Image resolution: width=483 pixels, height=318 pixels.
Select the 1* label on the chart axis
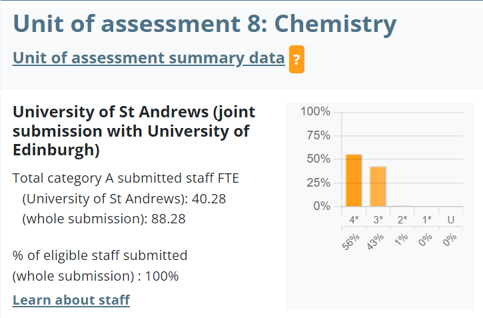(x=427, y=219)
